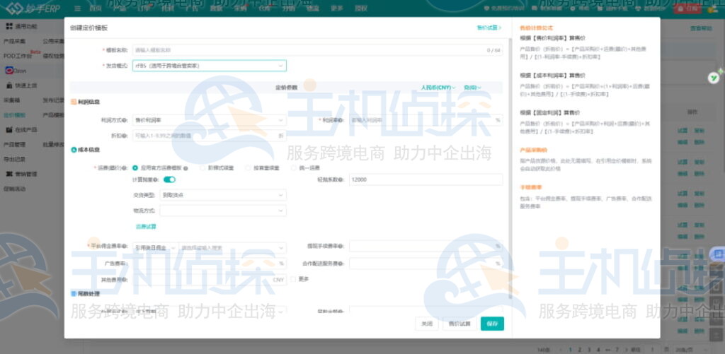Click the 通用功能 grid icon in sidebar
The image size is (725, 354).
pos(8,26)
